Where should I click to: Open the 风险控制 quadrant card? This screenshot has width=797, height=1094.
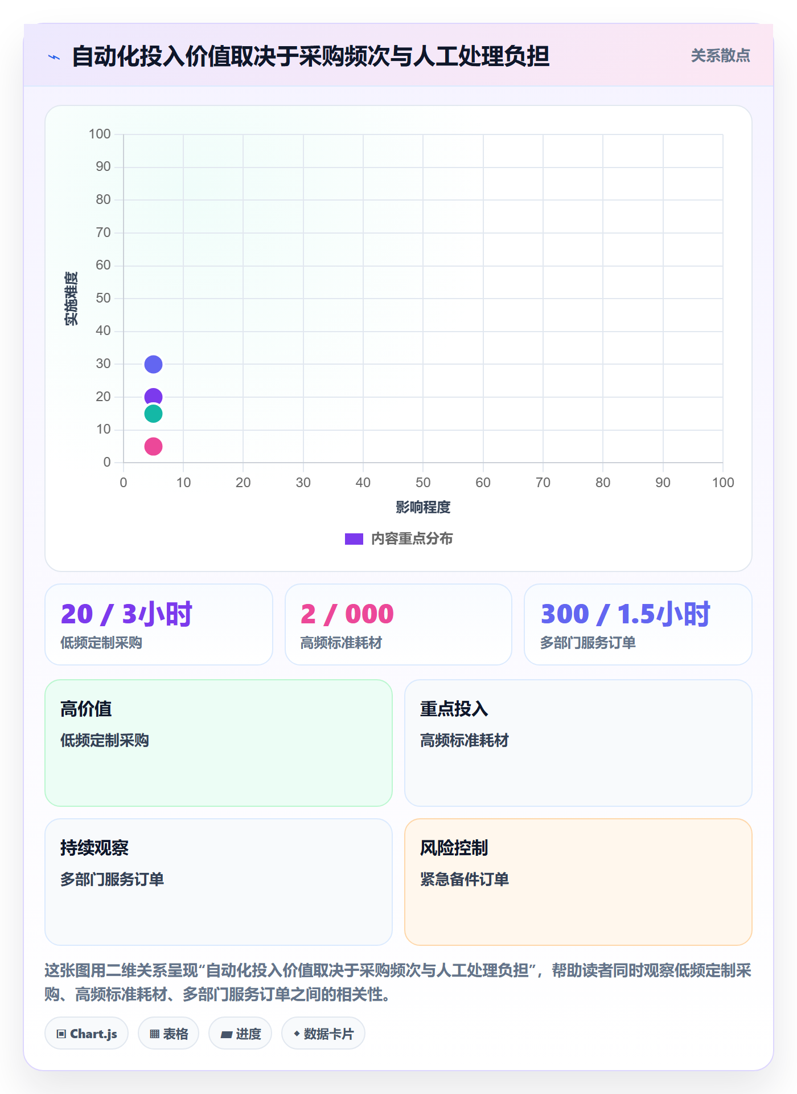(578, 882)
